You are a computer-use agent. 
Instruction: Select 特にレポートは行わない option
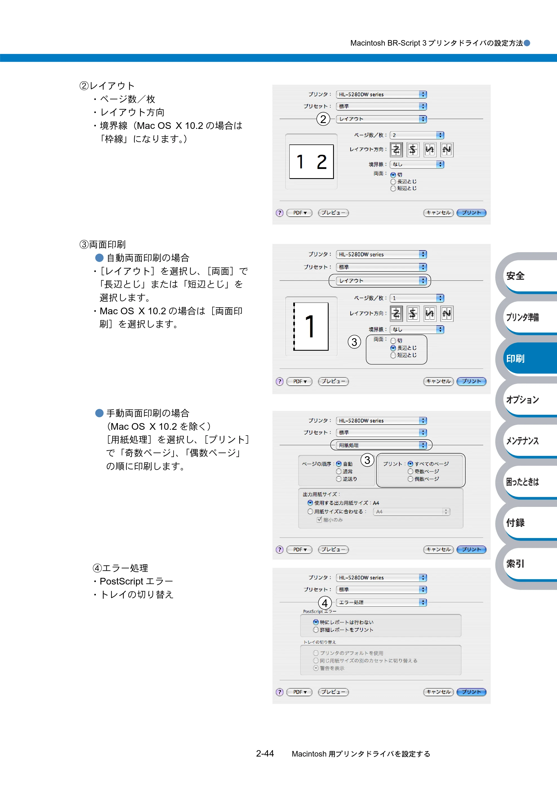click(316, 622)
